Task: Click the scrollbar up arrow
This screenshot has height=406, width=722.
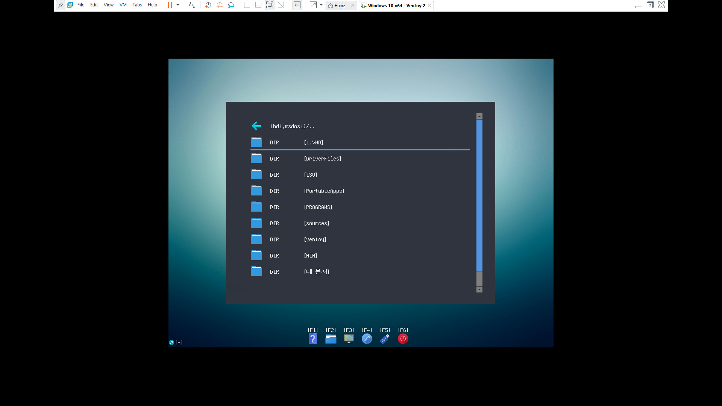Action: click(479, 116)
